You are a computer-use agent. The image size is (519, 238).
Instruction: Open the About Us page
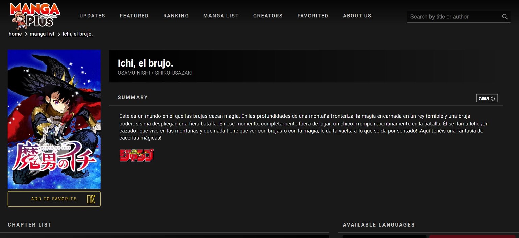point(357,16)
